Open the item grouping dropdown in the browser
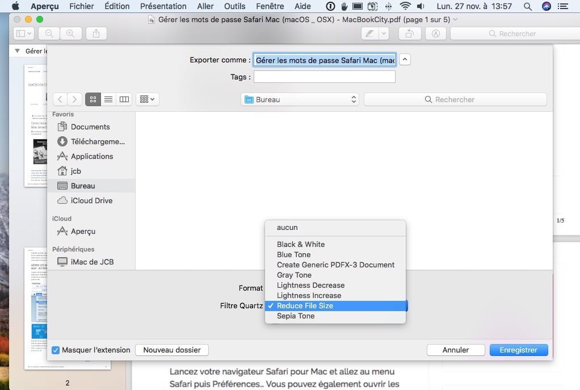Image resolution: width=580 pixels, height=390 pixels. pyautogui.click(x=147, y=99)
